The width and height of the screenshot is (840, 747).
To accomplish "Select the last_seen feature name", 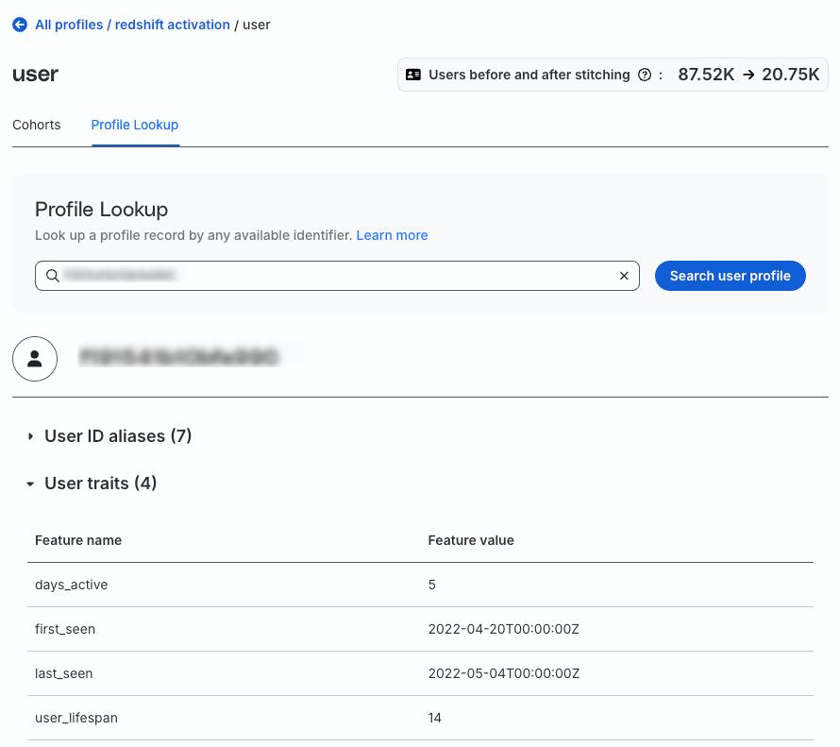I will click(64, 673).
